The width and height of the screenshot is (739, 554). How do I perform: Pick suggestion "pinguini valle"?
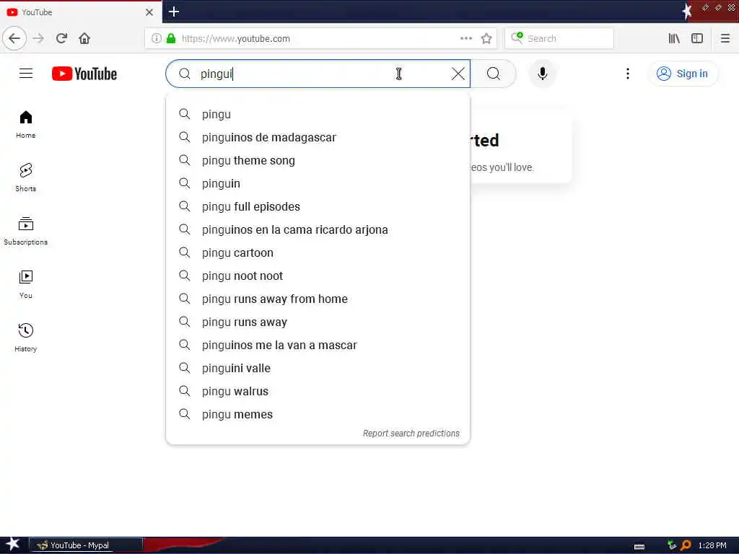pyautogui.click(x=318, y=368)
